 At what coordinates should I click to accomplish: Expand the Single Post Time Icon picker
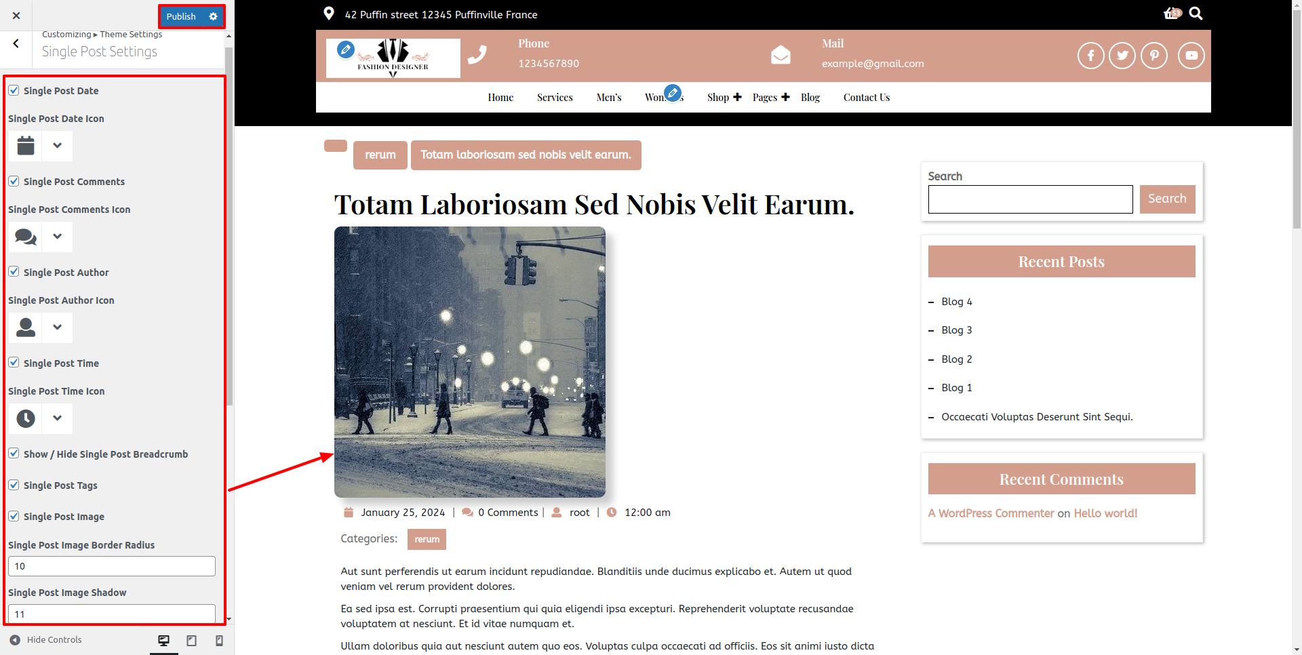58,418
